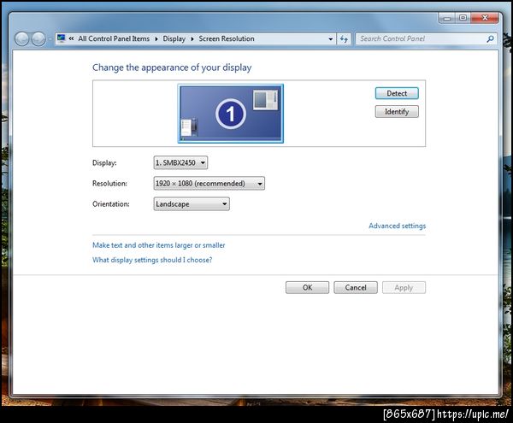Screen dimensions: 513x423
Task: Click the Detect button
Action: 397,93
